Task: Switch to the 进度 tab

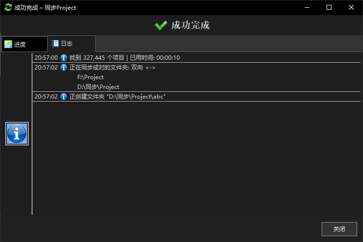Action: [x=23, y=44]
